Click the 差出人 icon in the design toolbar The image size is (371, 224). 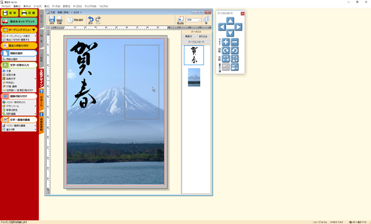pyautogui.click(x=182, y=20)
